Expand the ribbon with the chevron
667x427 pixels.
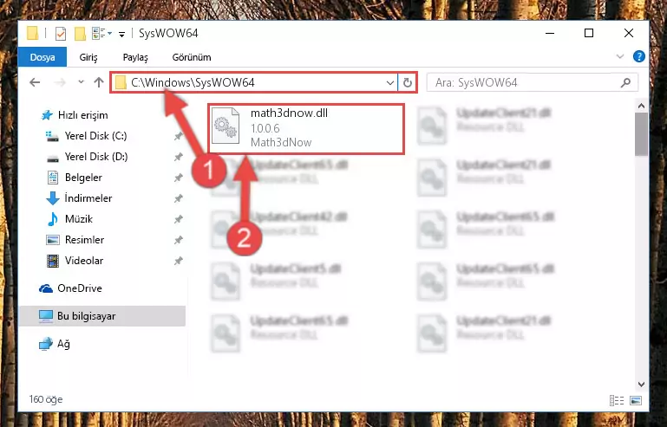tap(620, 56)
